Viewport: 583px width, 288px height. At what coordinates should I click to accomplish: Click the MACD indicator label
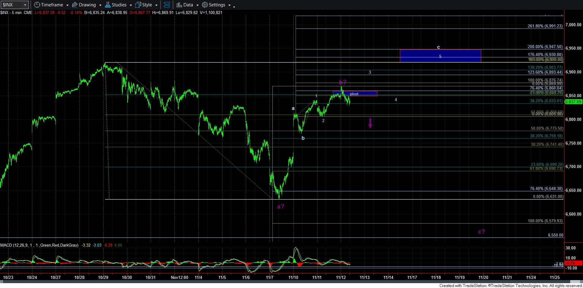click(39, 245)
